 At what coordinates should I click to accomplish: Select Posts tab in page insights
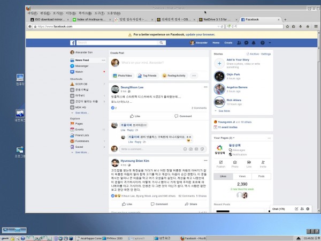point(261,176)
